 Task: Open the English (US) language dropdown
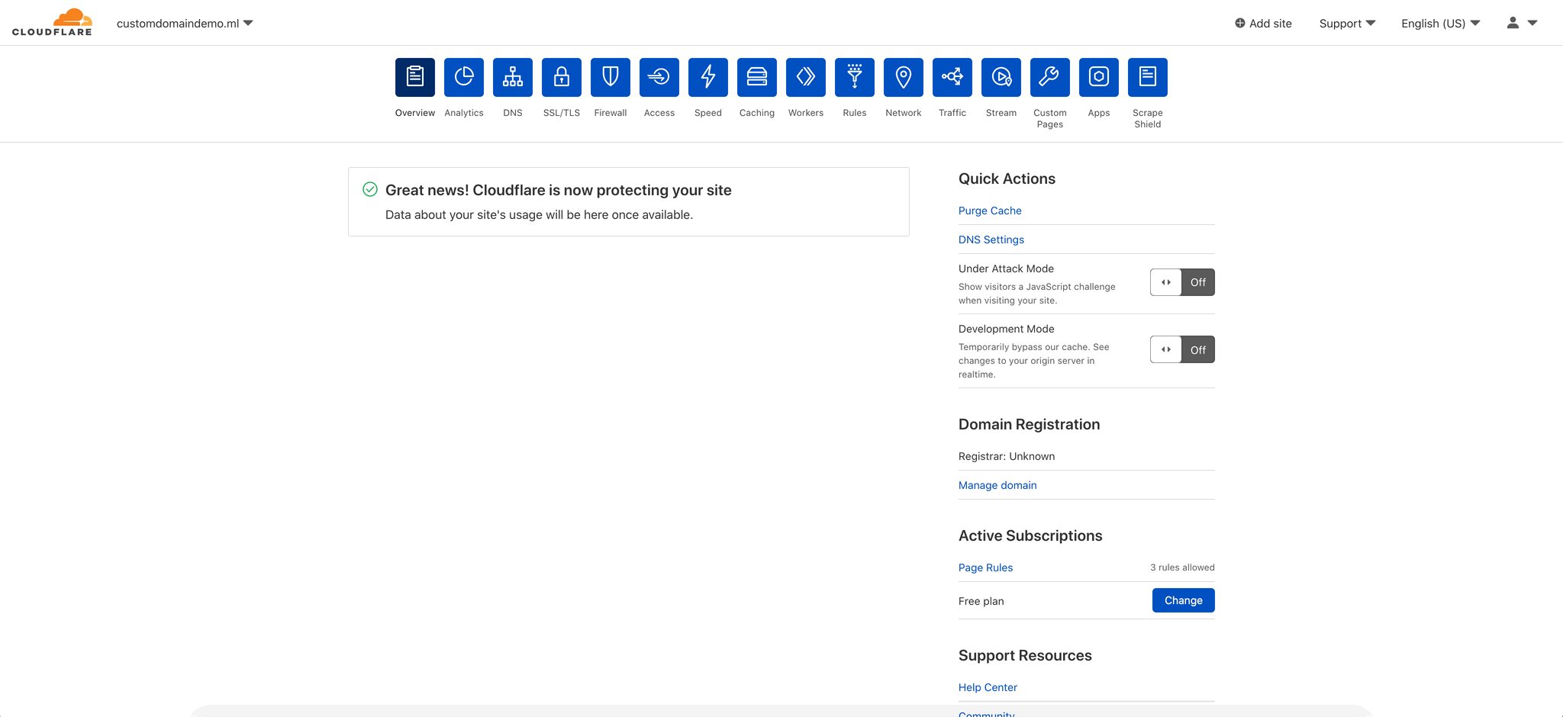(1441, 24)
